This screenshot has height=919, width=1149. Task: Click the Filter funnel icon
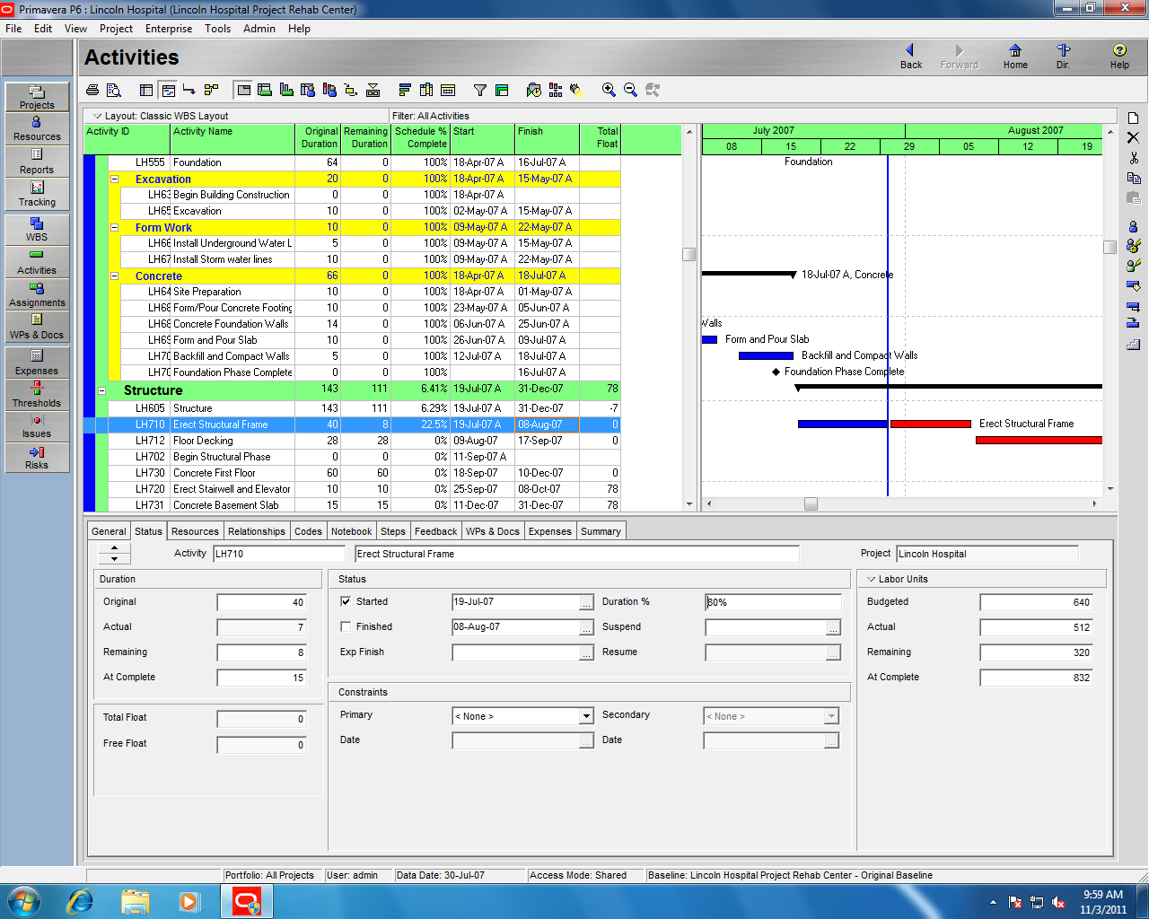[x=480, y=90]
